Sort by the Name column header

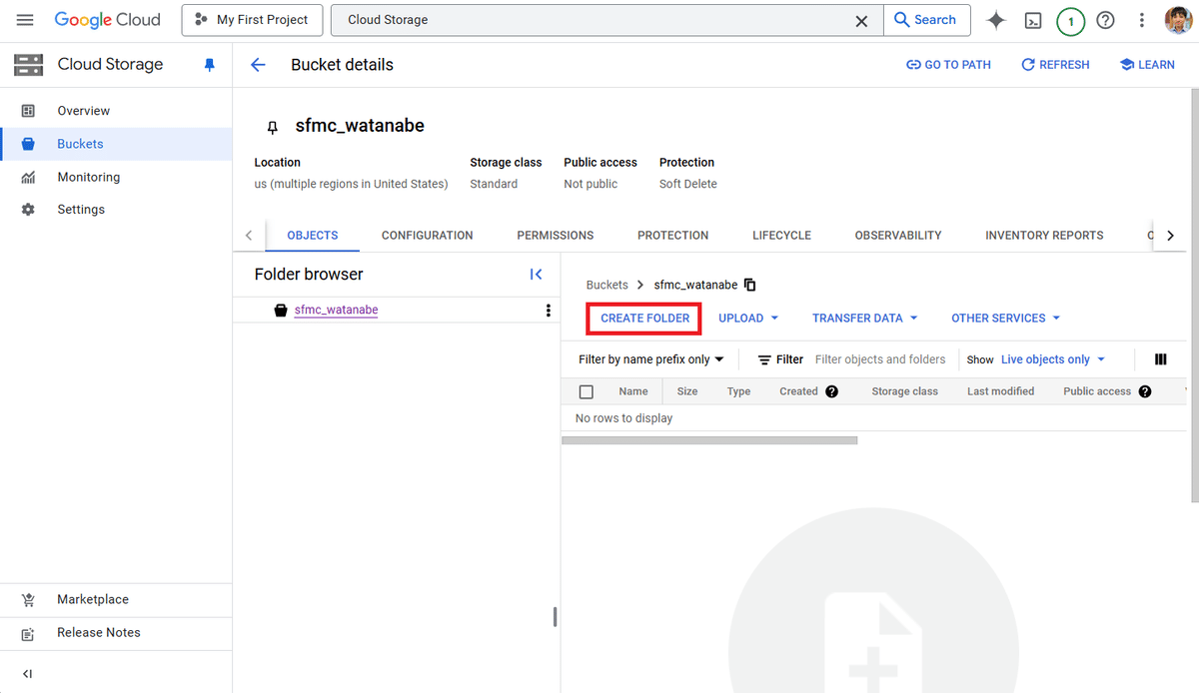point(633,391)
